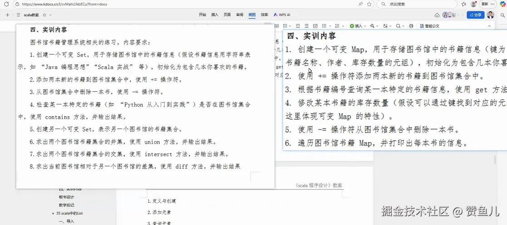Click the increase indent icon
The height and width of the screenshot is (225, 507).
tap(306, 26)
